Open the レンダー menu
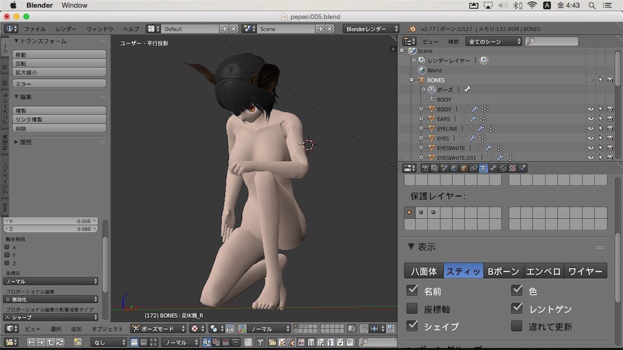Screen dimensions: 623x350 [66, 29]
